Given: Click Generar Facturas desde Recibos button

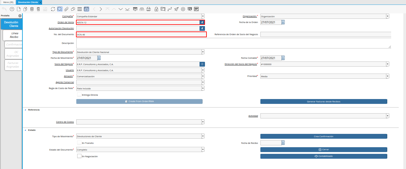Looking at the screenshot, I should click(x=324, y=101).
